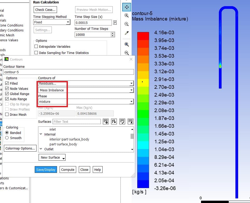
Task: Select the pan/translate view tool
Action: (127, 7)
